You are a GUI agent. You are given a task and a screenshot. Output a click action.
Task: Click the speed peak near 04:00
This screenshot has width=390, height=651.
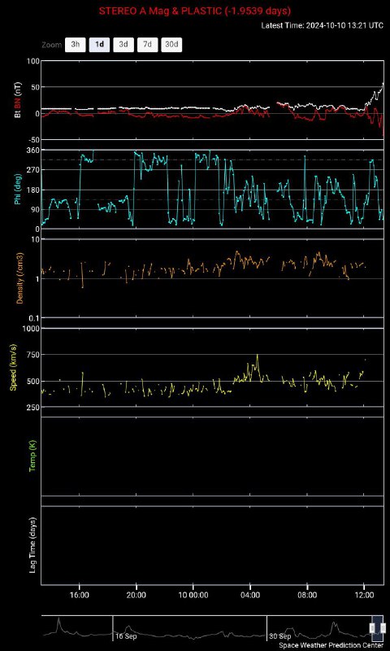pos(258,356)
